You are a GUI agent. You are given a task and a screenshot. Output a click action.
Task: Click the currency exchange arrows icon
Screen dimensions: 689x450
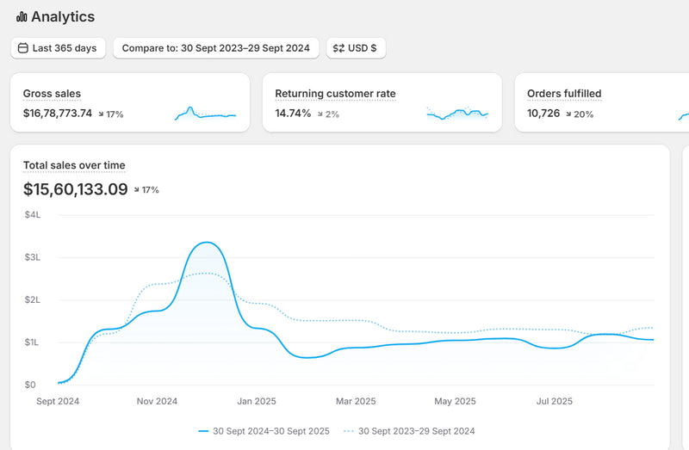point(338,48)
